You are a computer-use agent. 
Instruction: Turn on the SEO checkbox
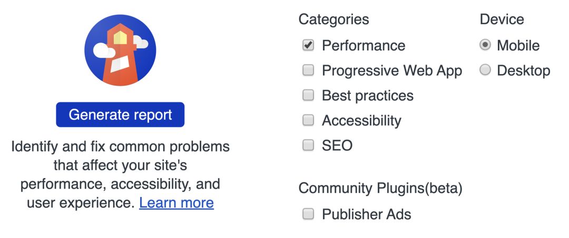(308, 146)
